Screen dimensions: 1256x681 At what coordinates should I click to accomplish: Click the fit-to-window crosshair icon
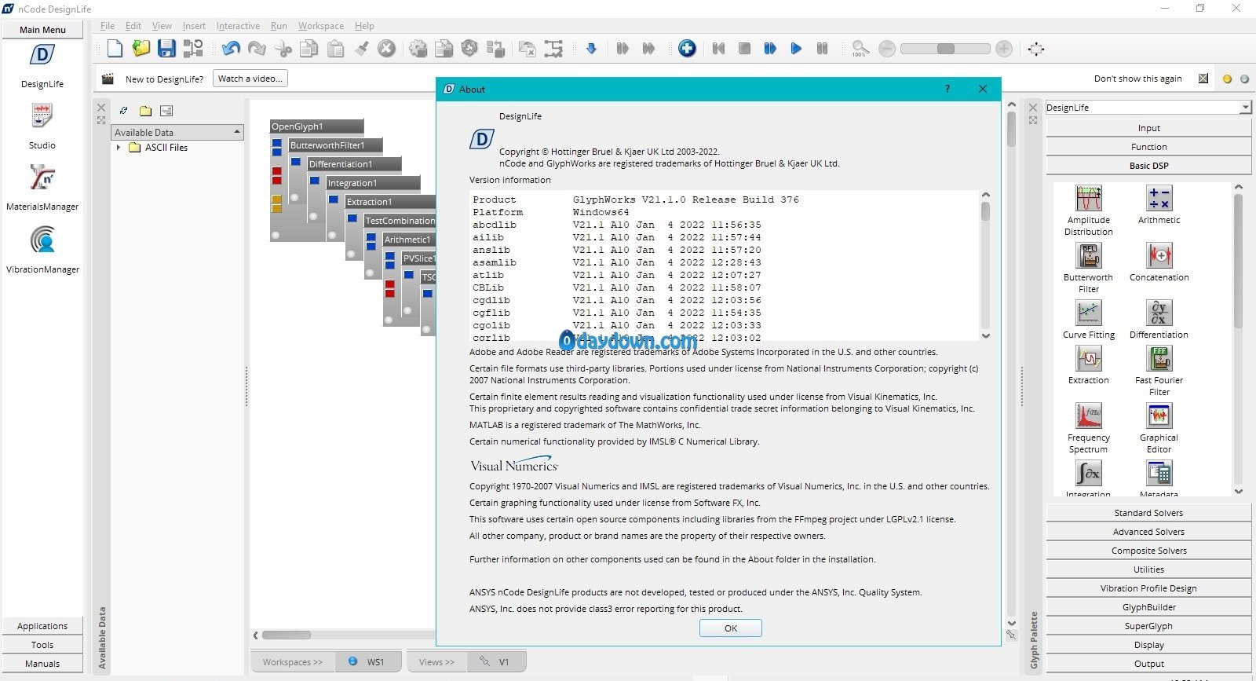click(x=1036, y=49)
